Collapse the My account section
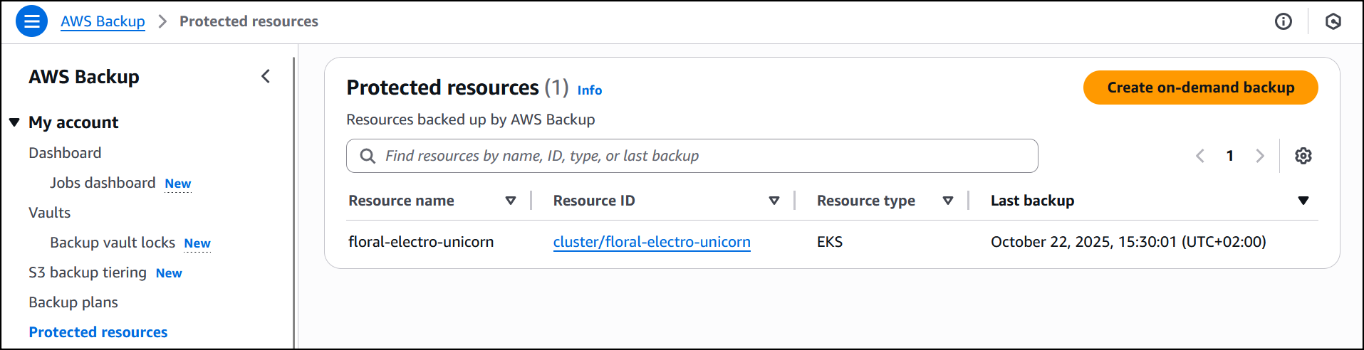The image size is (1364, 350). click(x=14, y=122)
